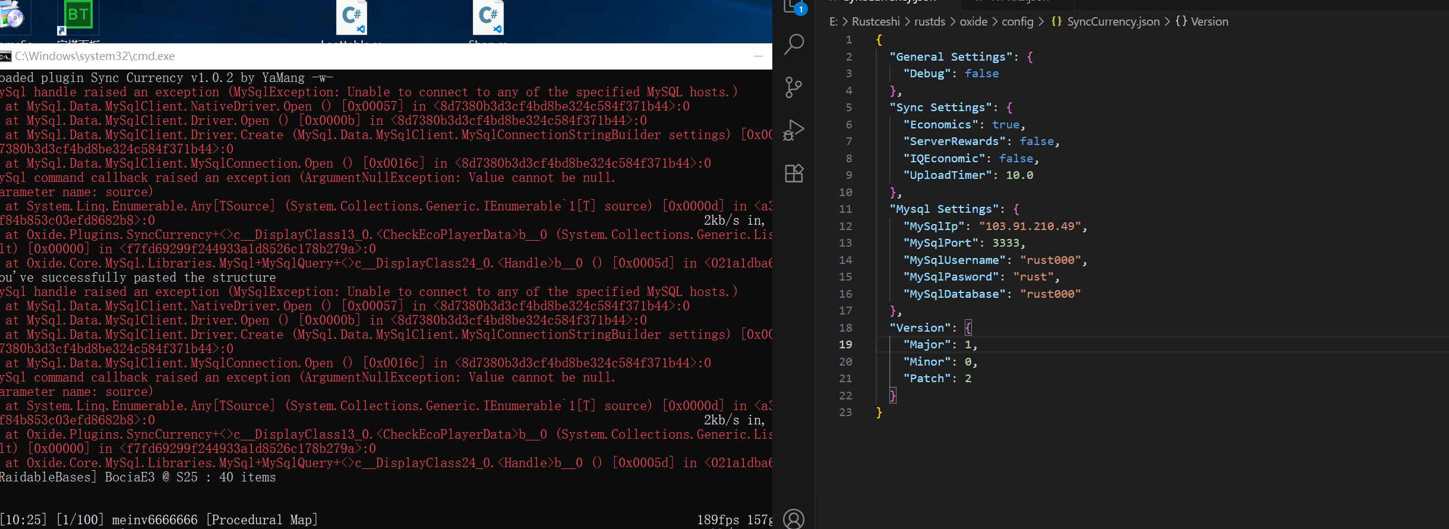Open the Accounts menu icon
The height and width of the screenshot is (529, 1449).
click(x=794, y=519)
